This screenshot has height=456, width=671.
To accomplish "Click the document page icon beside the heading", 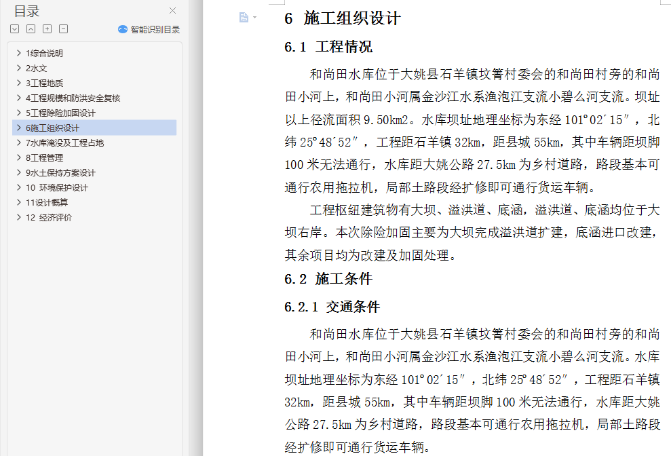I will (x=244, y=17).
